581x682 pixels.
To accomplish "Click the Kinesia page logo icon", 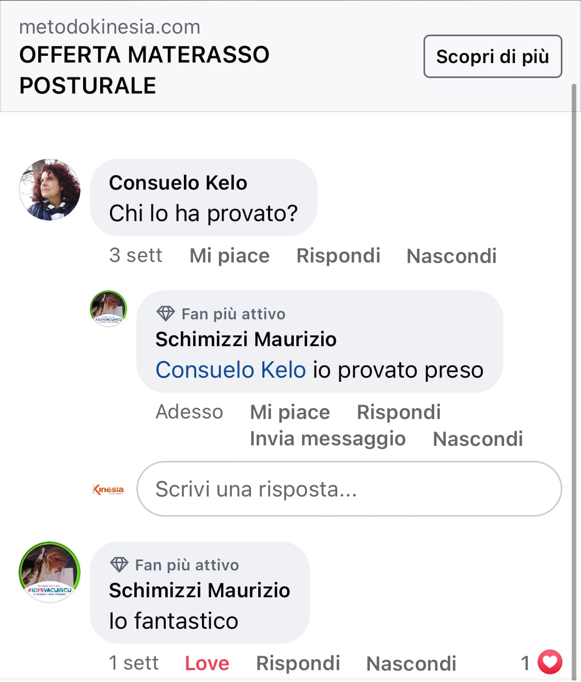I will click(108, 489).
